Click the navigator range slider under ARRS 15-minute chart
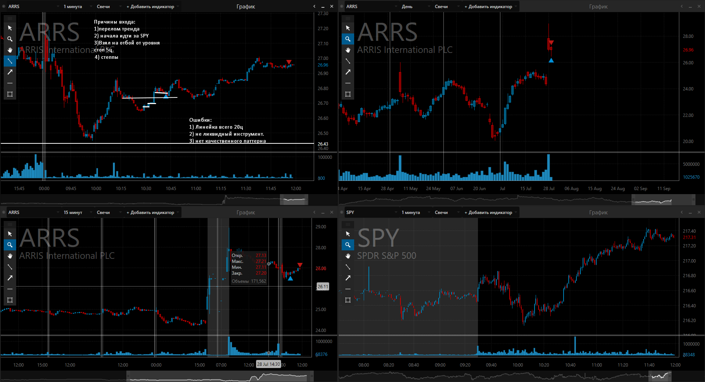 220,376
